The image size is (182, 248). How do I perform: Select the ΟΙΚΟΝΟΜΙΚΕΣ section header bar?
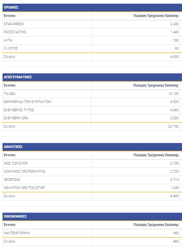point(15,216)
